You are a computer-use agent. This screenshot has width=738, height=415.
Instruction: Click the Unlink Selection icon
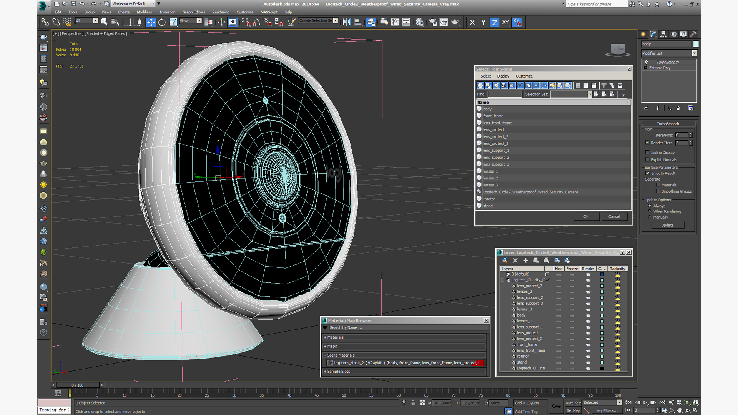tap(56, 22)
